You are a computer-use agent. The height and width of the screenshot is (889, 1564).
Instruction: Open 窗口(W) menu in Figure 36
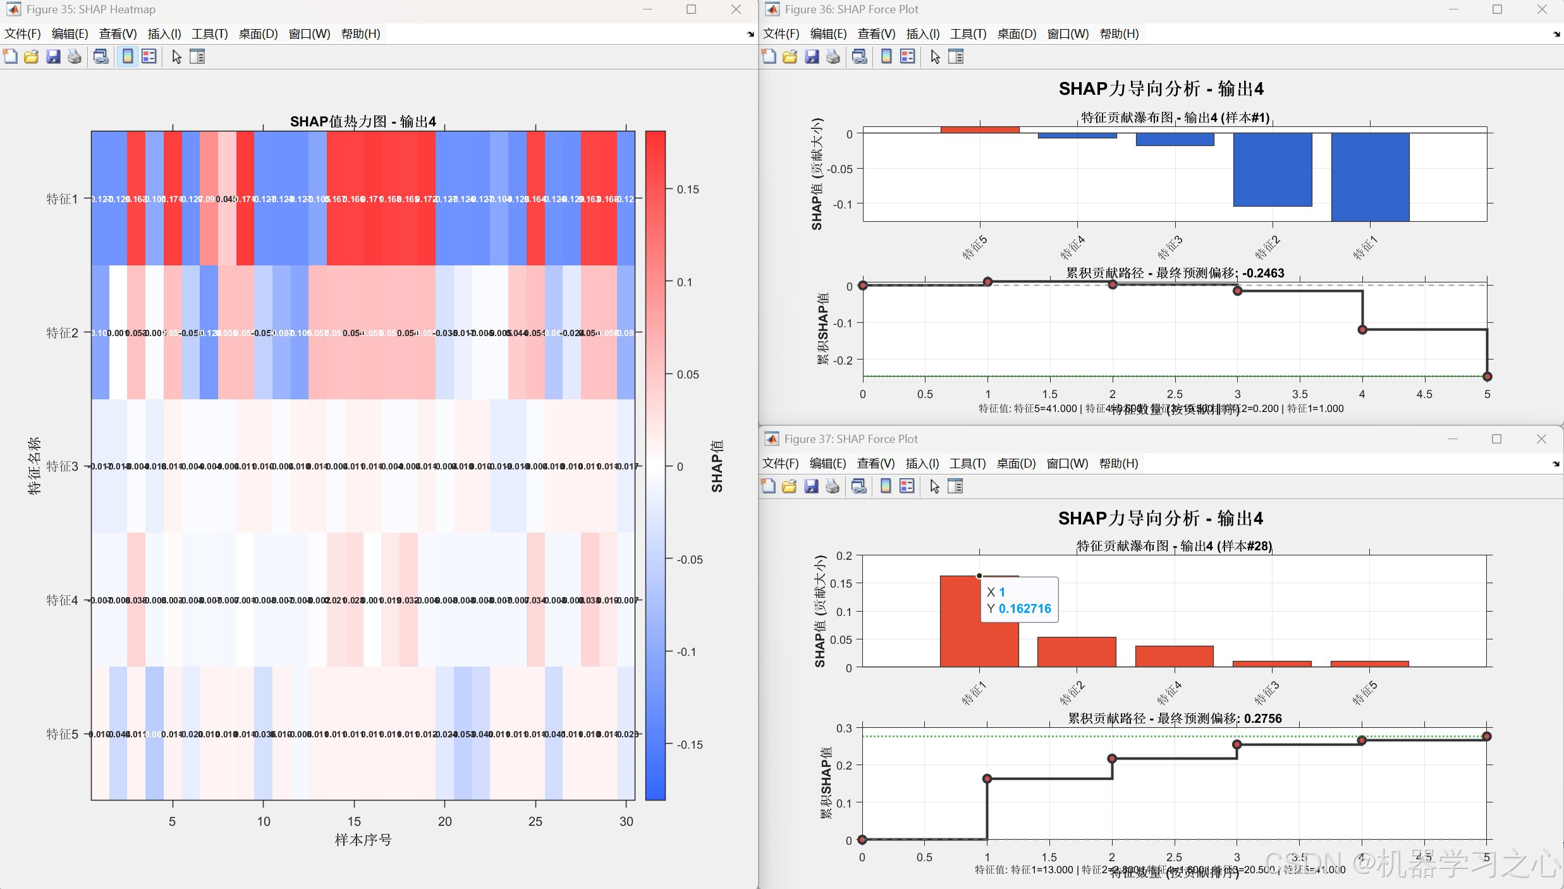click(1068, 34)
